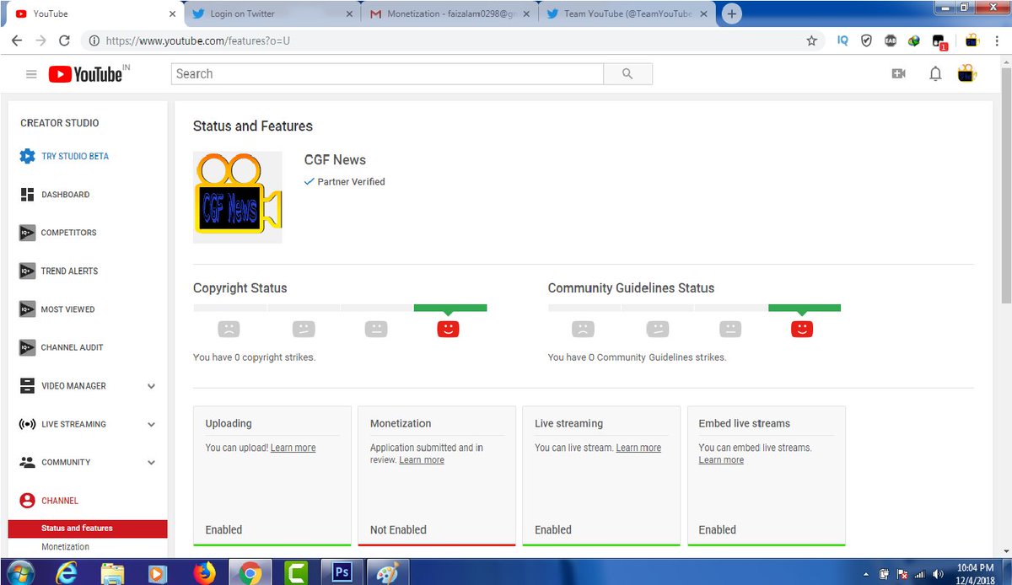
Task: Click the Not Enabled status in Monetization card
Action: tap(398, 530)
